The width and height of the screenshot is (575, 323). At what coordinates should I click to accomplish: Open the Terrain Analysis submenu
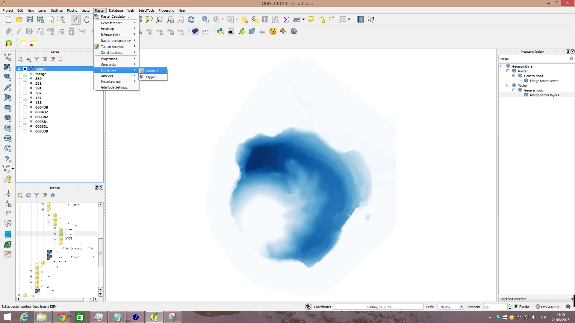(x=116, y=47)
